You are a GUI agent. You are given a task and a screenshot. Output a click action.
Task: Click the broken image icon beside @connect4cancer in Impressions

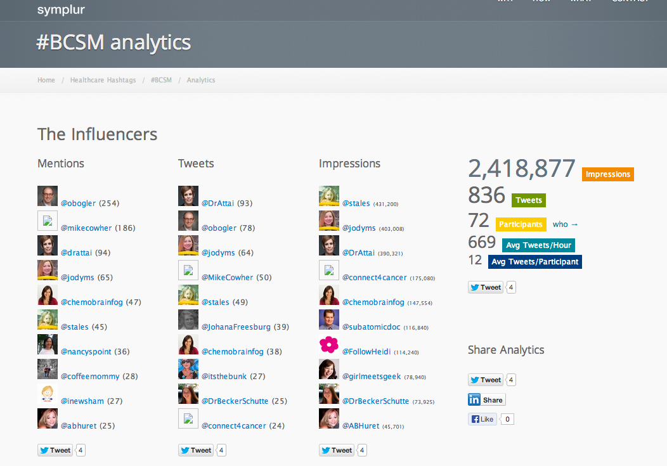[x=329, y=270]
